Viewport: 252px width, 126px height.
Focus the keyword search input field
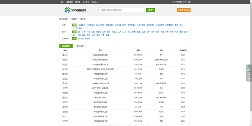pyautogui.click(x=120, y=10)
